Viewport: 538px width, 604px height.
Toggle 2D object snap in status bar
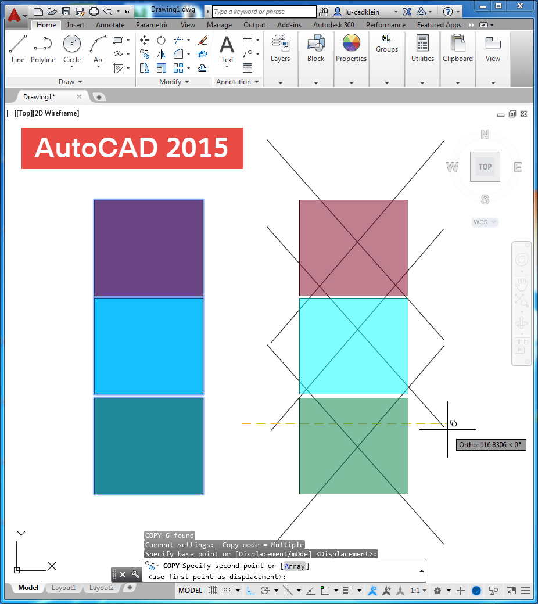(325, 590)
